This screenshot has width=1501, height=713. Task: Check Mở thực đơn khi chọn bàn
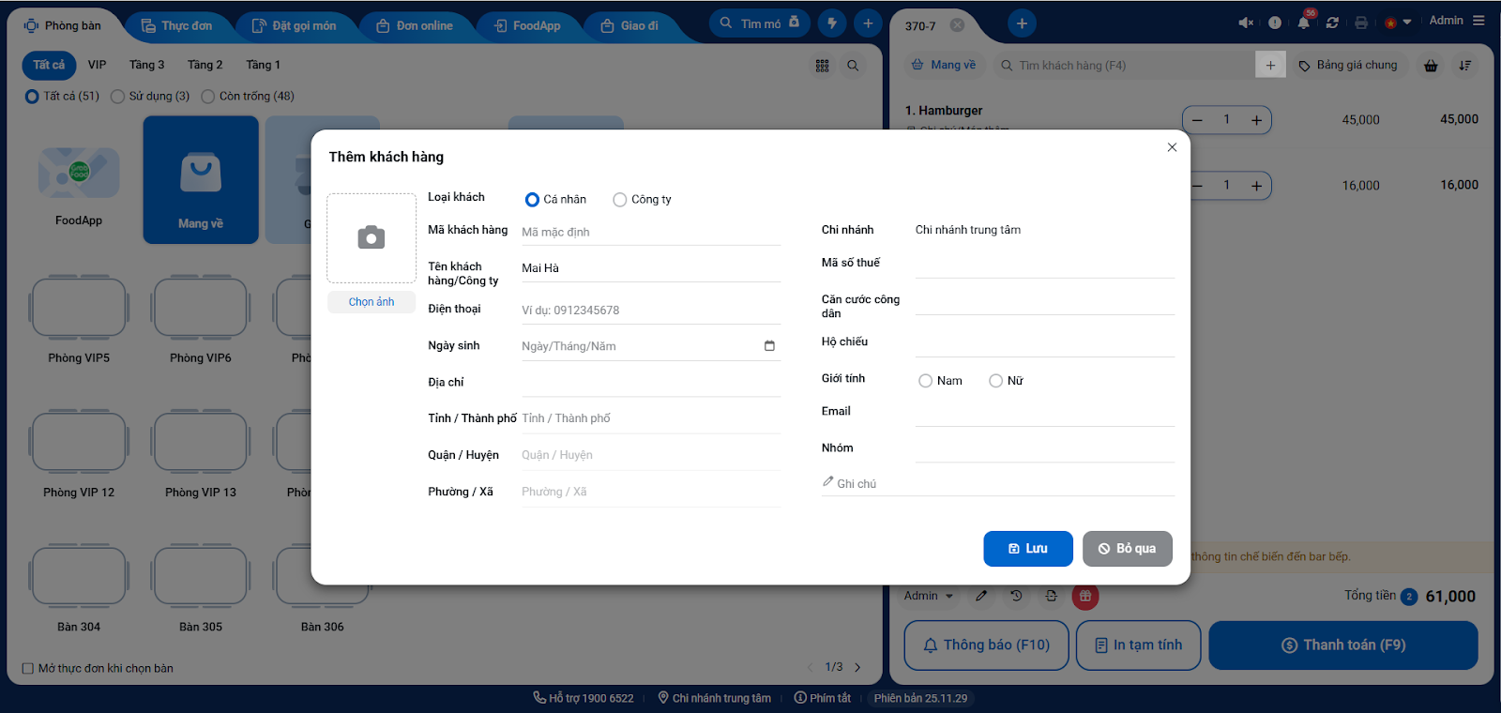28,669
